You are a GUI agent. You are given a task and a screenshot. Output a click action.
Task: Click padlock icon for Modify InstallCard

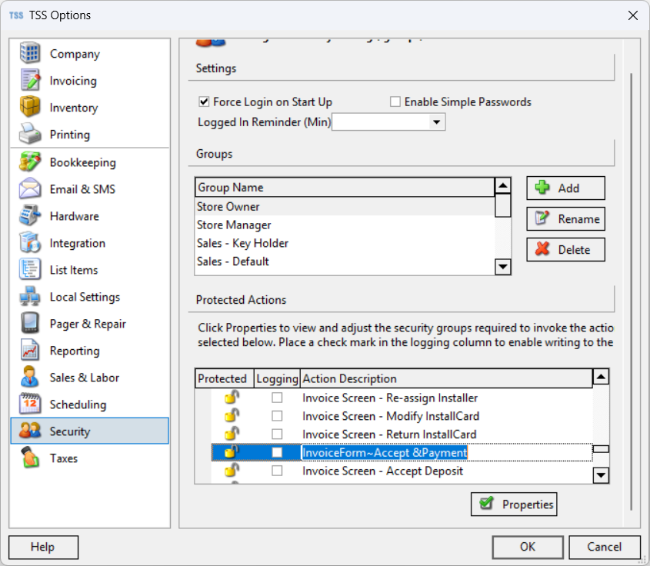coord(231,416)
